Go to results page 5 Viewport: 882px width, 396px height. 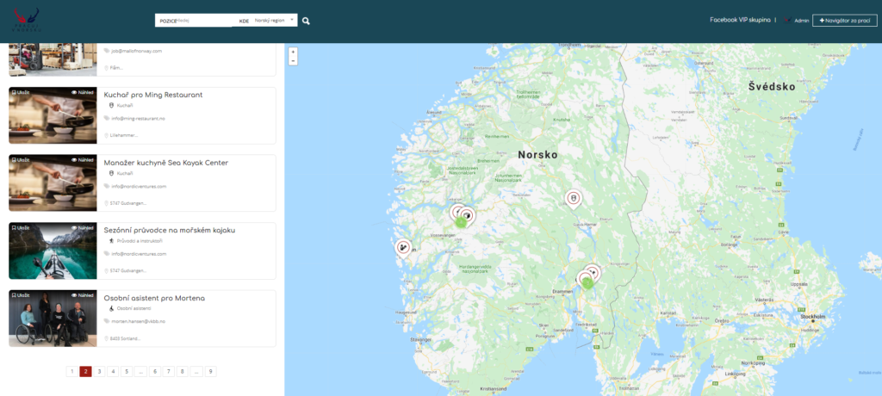(x=127, y=371)
